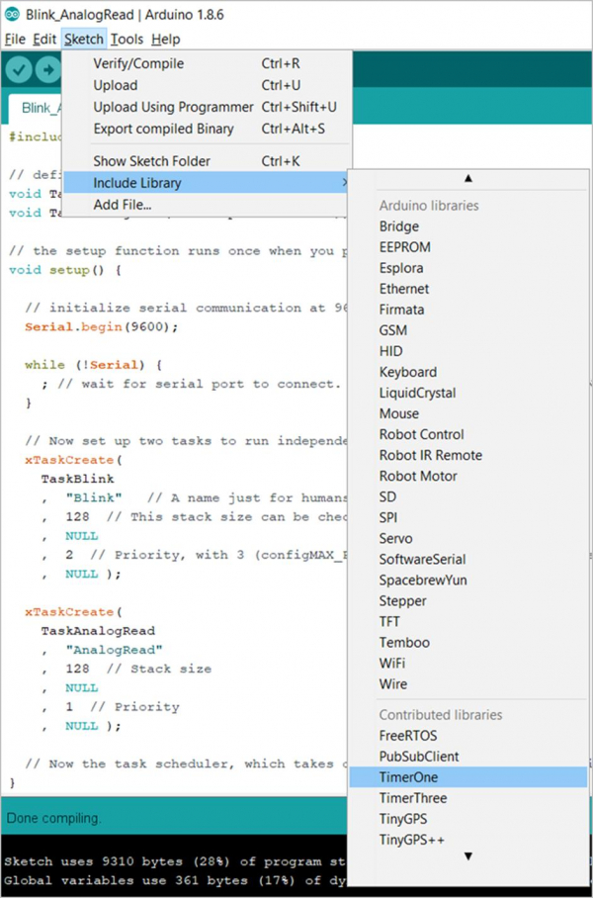
Task: Click the Sketch menu
Action: 84,40
